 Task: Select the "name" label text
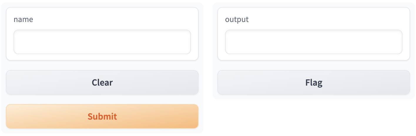(x=23, y=20)
